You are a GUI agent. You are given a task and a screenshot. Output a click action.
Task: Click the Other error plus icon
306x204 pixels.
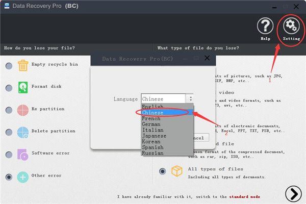23,176
